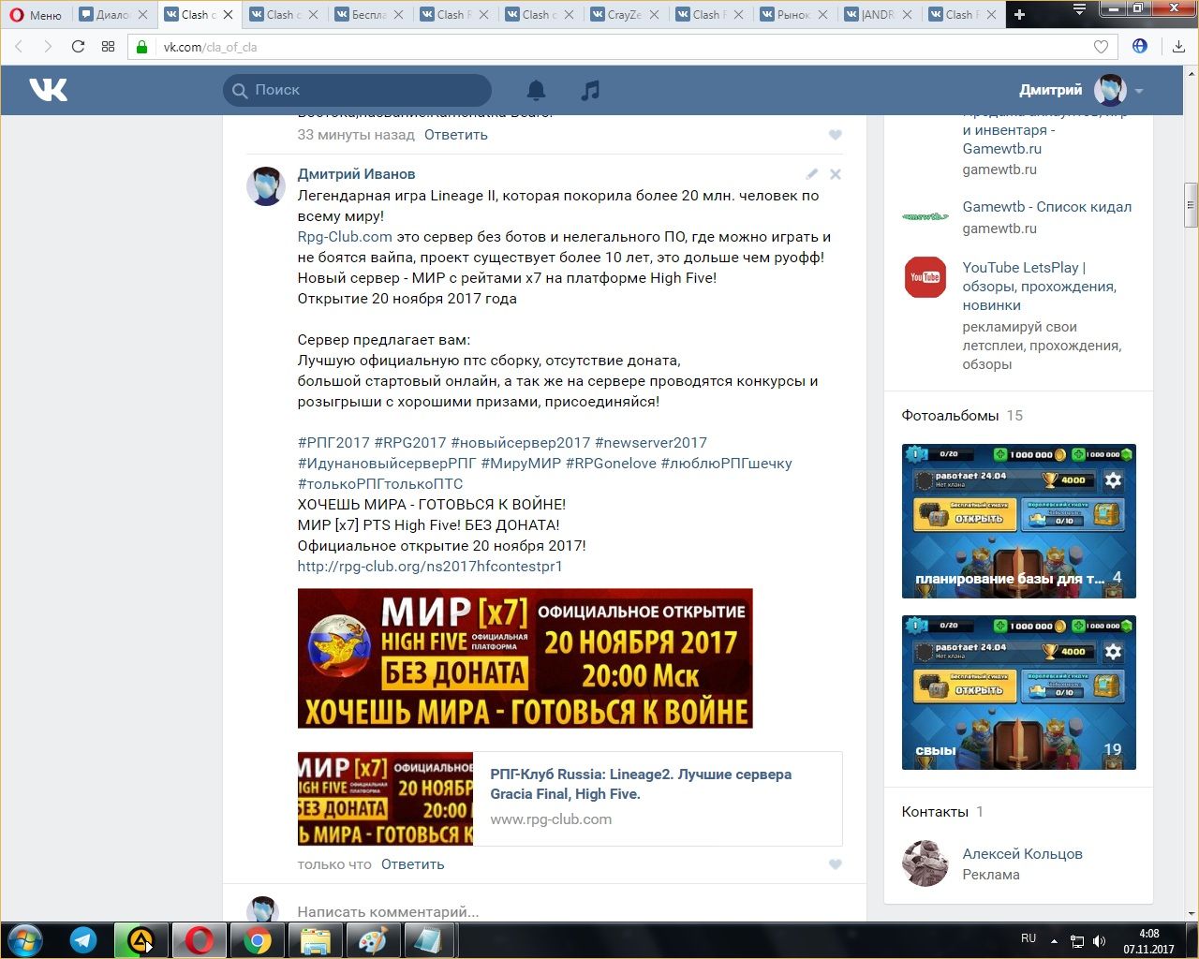The image size is (1199, 959).
Task: Open the Windows Start menu
Action: tap(24, 940)
